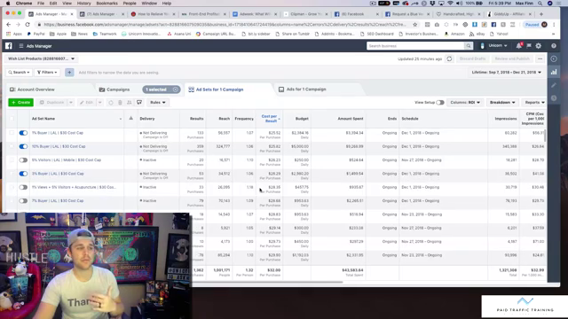Image resolution: width=568 pixels, height=319 pixels.
Task: Open the edit pencil in side panel
Action: coord(554,85)
